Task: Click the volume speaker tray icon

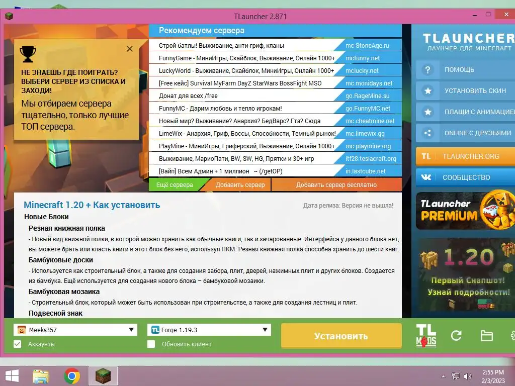Action: [x=468, y=376]
